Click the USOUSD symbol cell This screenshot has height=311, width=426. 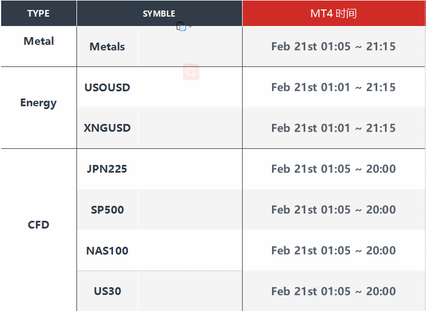click(107, 87)
